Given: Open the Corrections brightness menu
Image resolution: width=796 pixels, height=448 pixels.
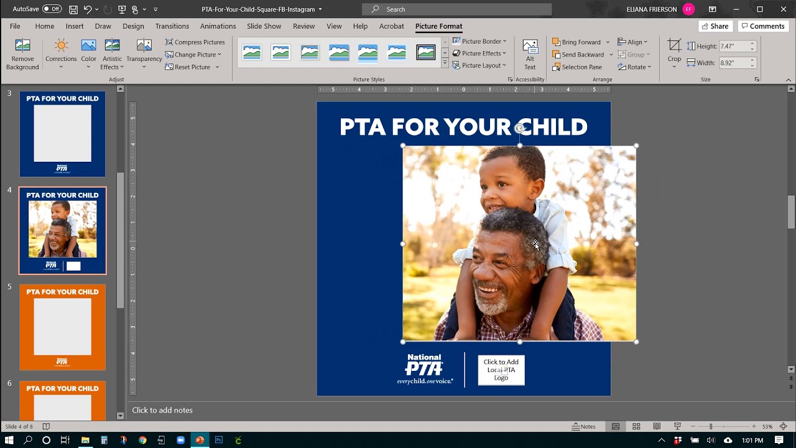Looking at the screenshot, I should 61,55.
